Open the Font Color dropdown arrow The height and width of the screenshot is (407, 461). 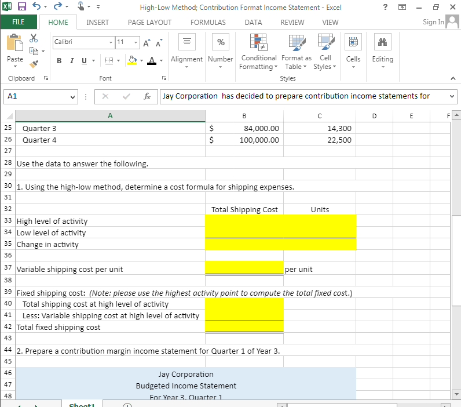(161, 61)
